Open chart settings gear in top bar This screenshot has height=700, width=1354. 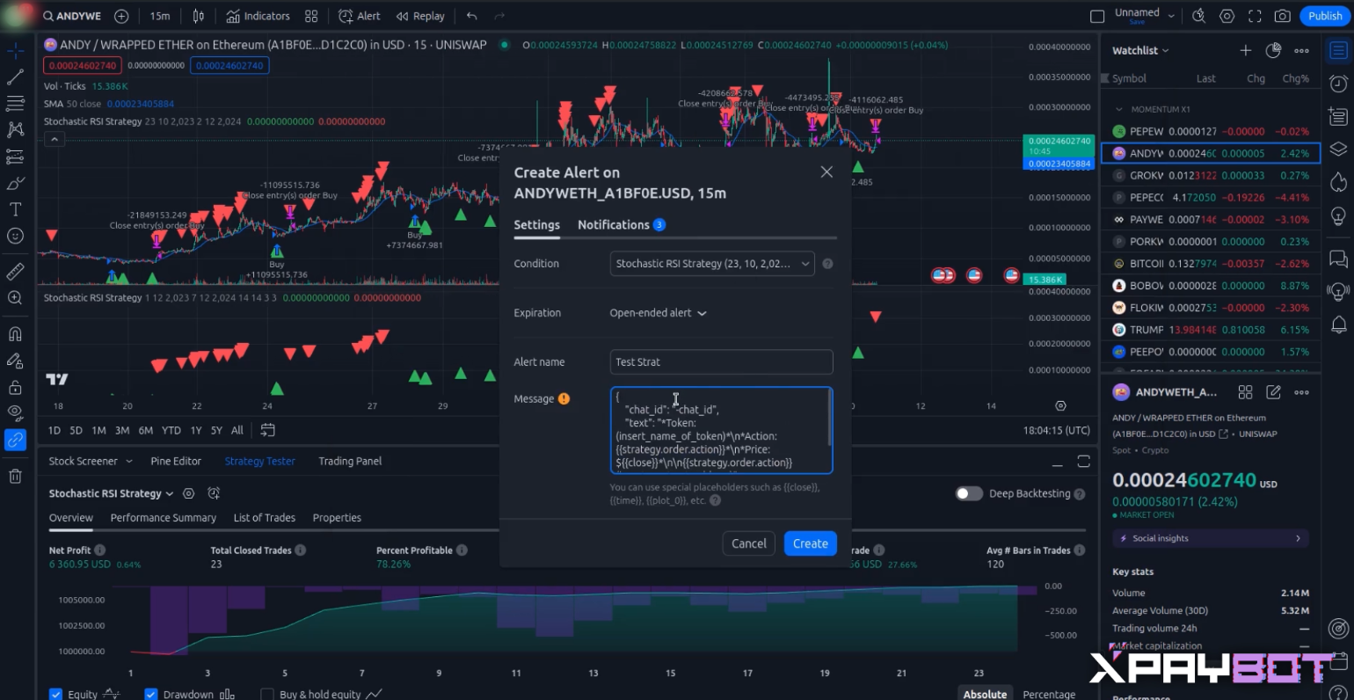coord(1227,16)
